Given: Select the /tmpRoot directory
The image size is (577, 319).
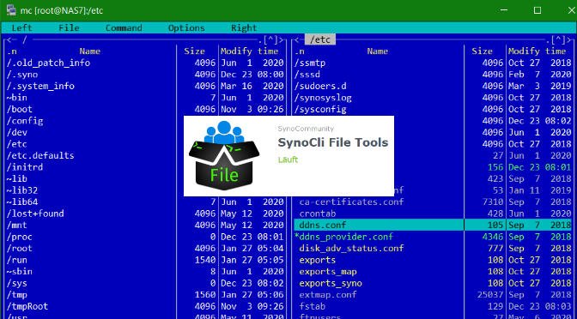Looking at the screenshot, I should [x=27, y=306].
